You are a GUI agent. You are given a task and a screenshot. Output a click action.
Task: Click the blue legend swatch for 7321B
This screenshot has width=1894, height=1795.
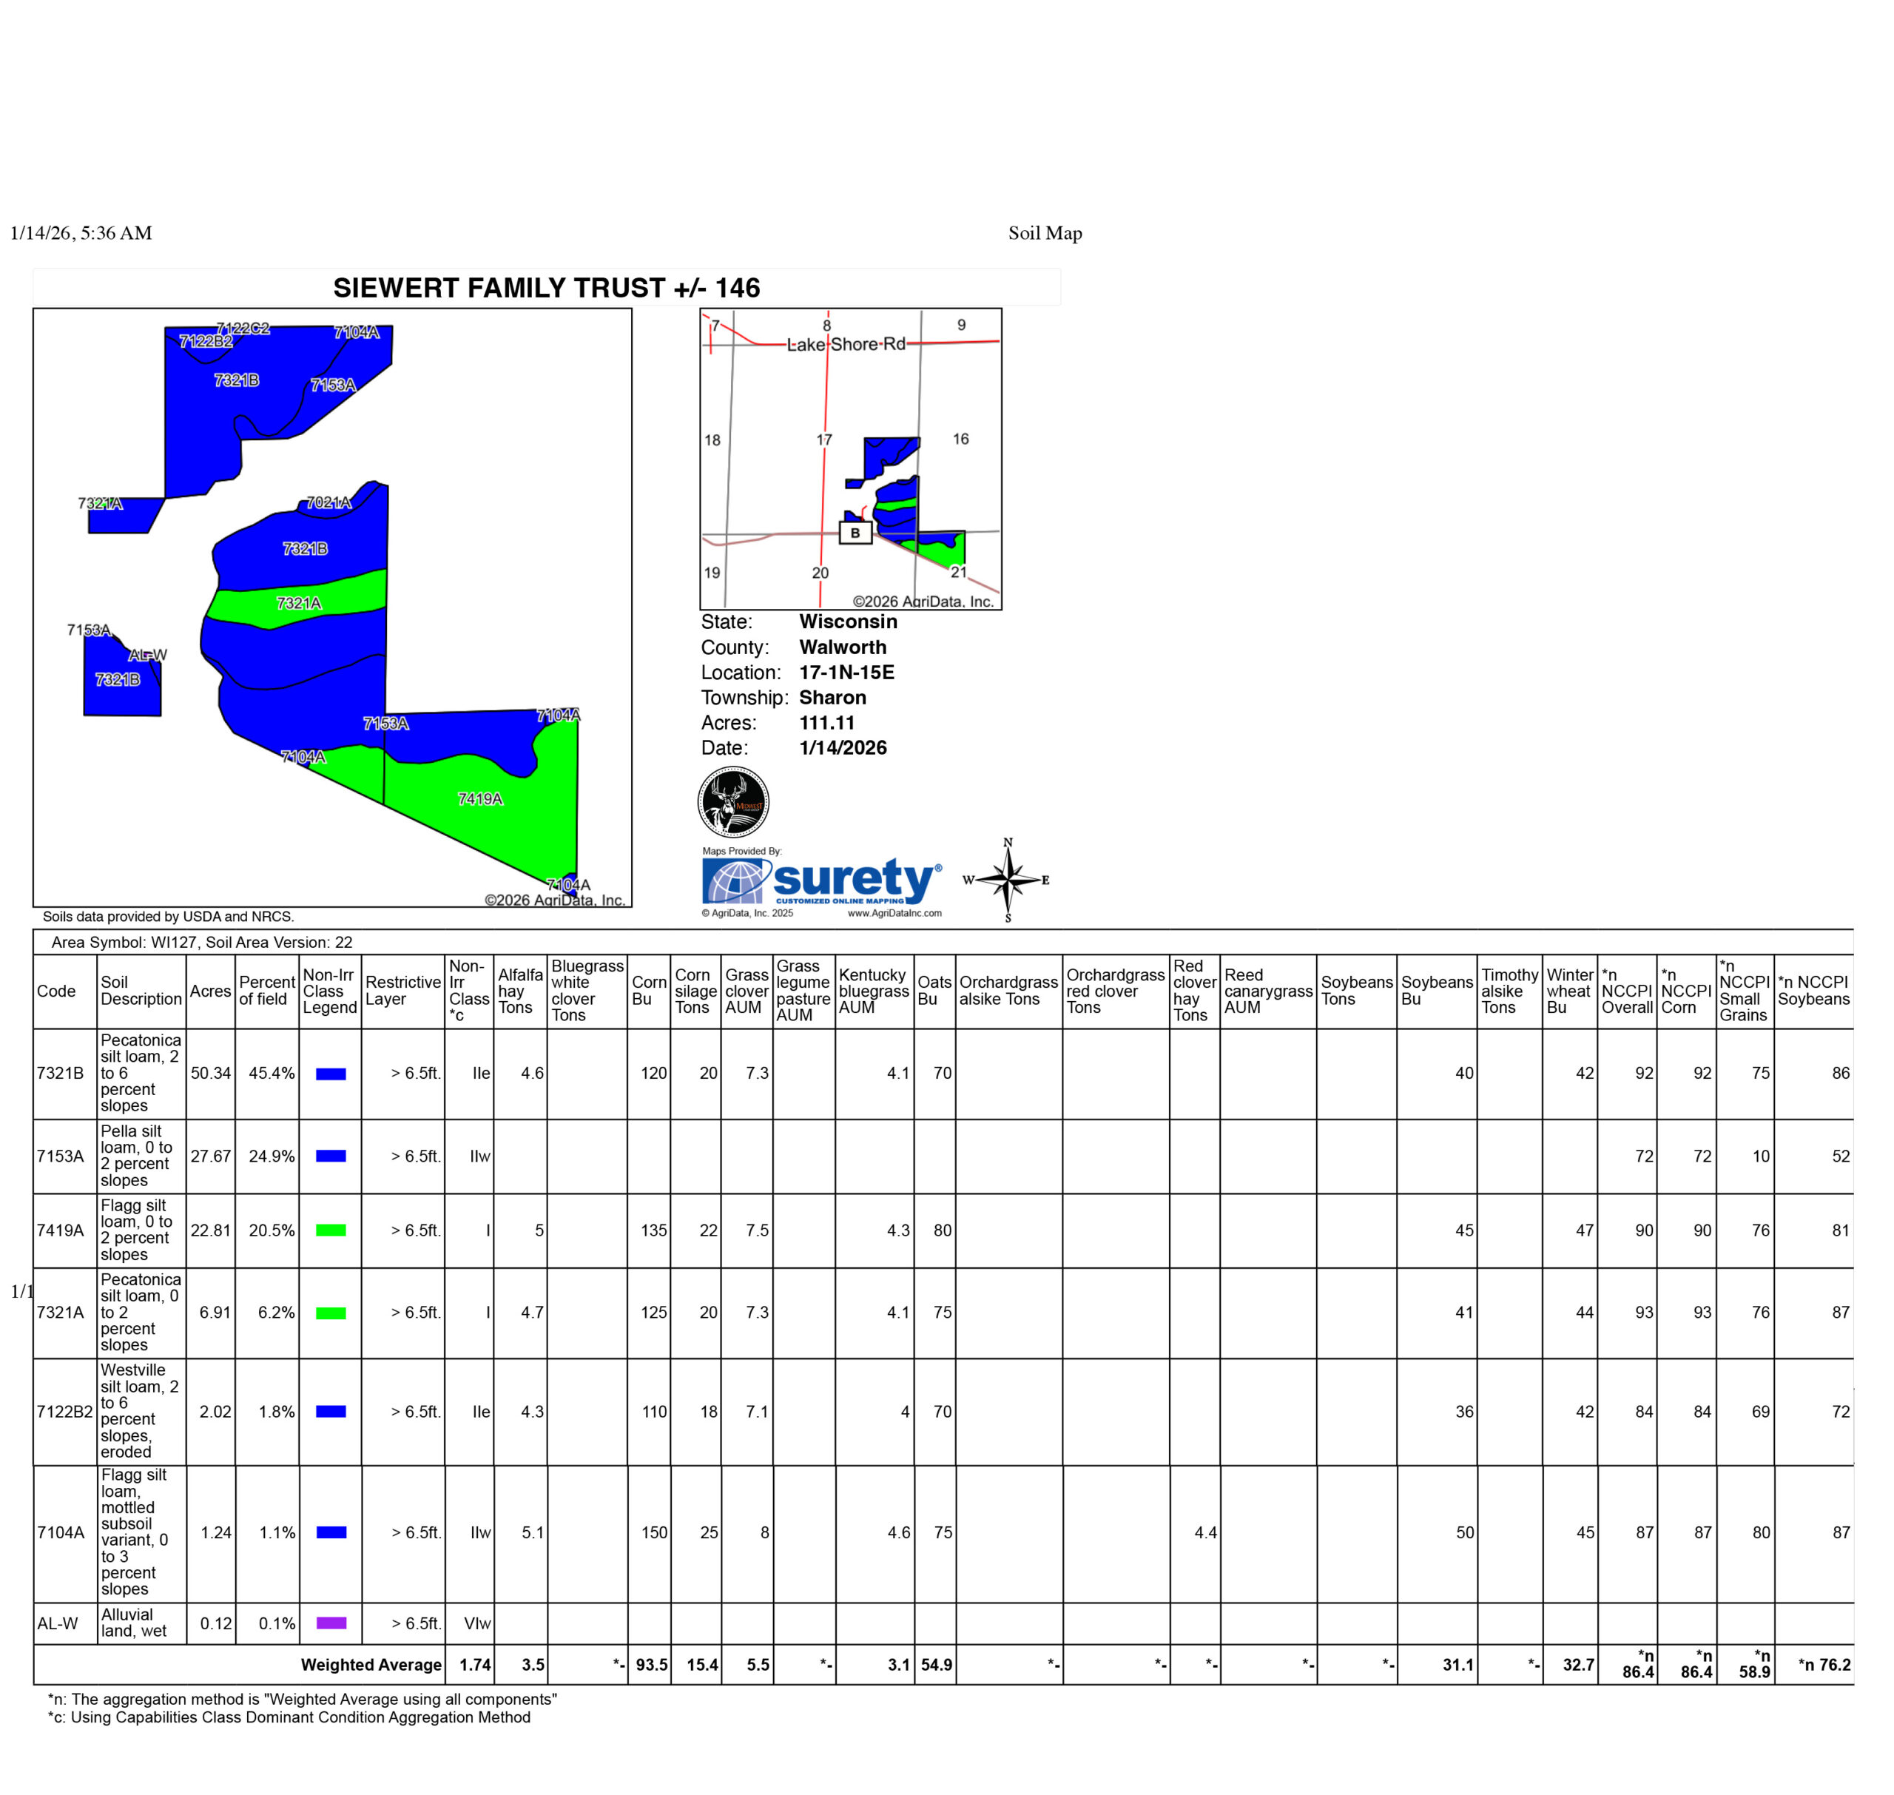330,1074
